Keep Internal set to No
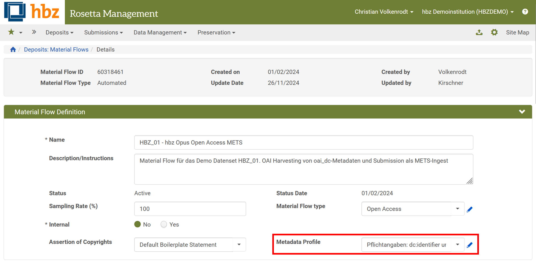The width and height of the screenshot is (536, 261). coord(137,224)
